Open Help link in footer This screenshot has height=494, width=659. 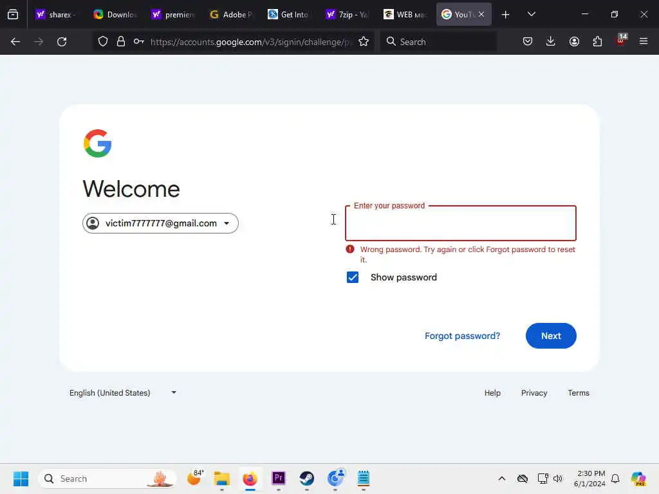click(x=492, y=393)
